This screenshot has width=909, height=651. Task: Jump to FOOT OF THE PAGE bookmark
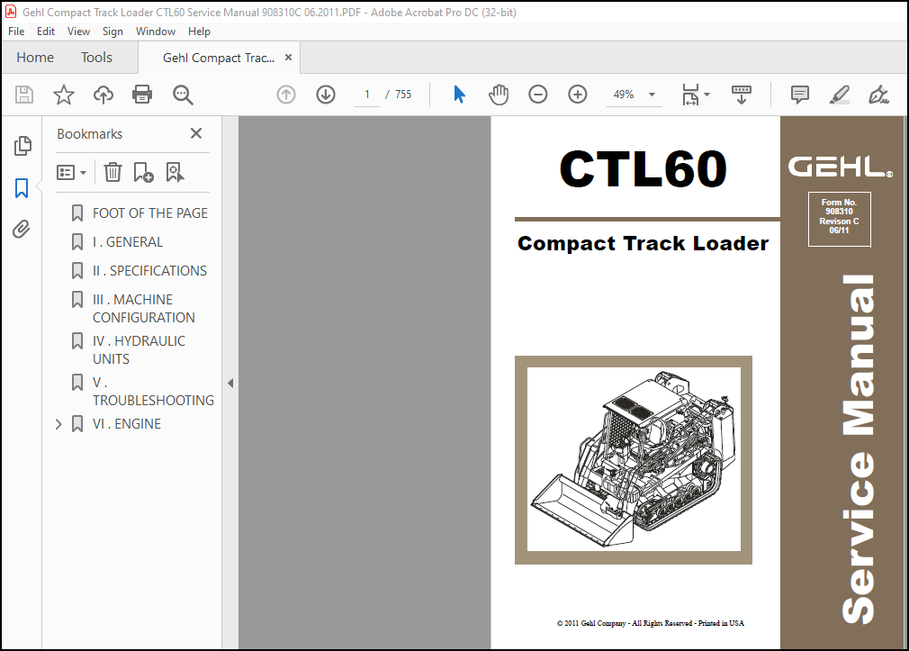150,212
